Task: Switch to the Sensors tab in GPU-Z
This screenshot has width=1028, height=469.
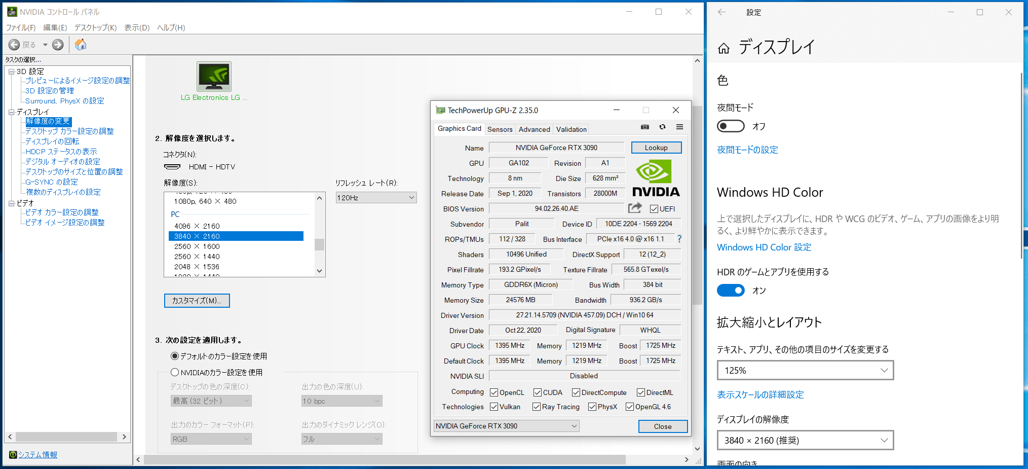Action: point(500,129)
